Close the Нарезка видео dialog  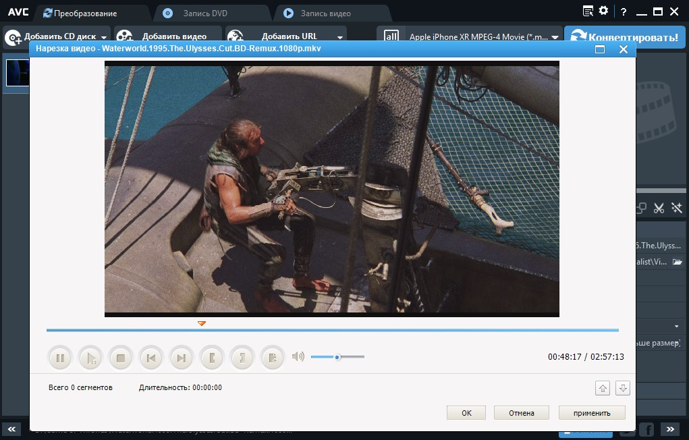click(623, 49)
